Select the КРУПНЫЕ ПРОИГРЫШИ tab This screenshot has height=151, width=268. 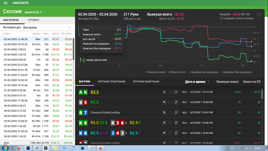(x=111, y=82)
